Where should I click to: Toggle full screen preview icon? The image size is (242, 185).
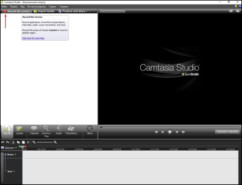[231, 11]
